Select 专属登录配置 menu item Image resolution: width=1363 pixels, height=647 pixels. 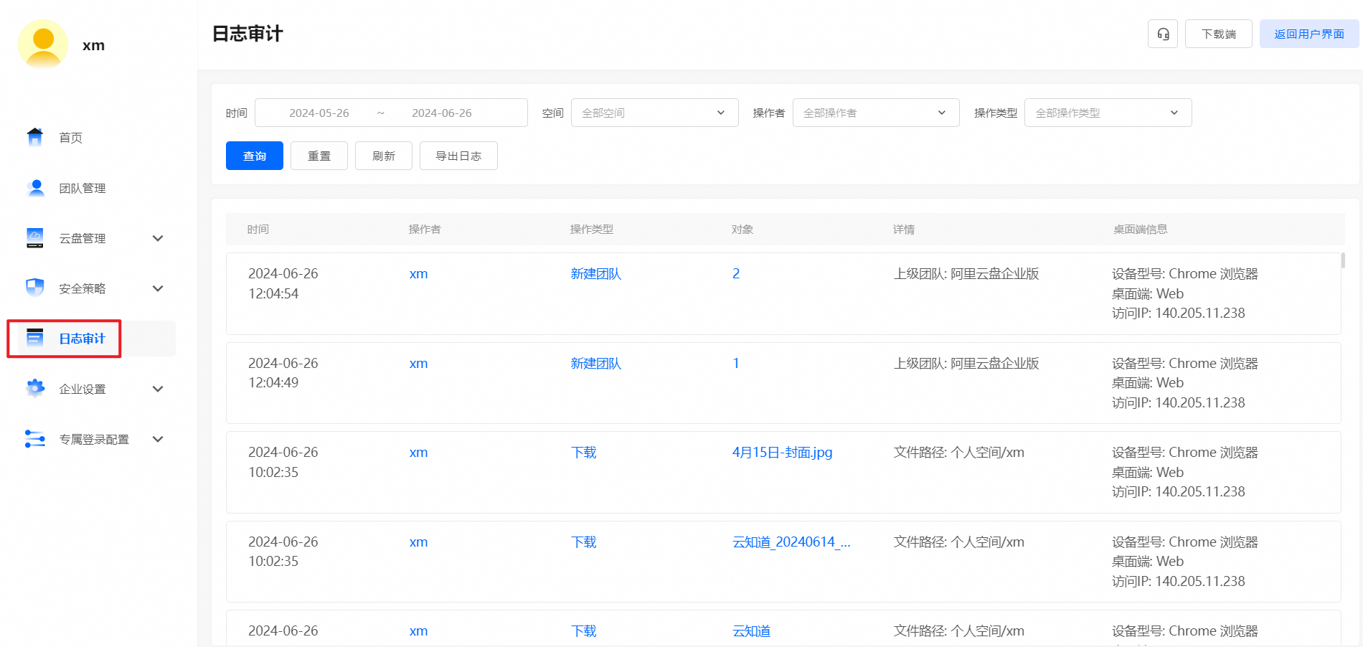[x=94, y=439]
